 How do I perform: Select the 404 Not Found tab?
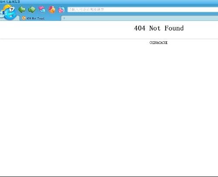40,18
